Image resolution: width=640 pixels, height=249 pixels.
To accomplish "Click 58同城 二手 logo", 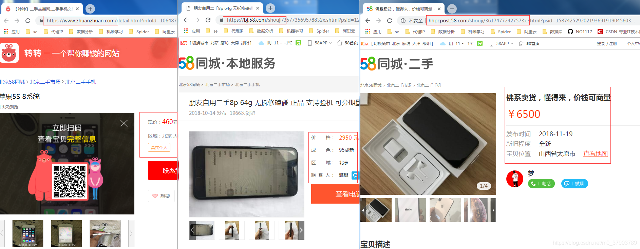I will tap(397, 64).
